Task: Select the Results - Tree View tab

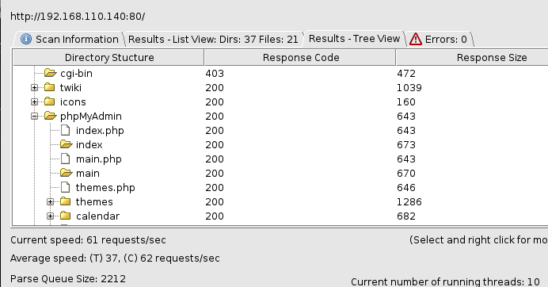Action: pos(354,39)
